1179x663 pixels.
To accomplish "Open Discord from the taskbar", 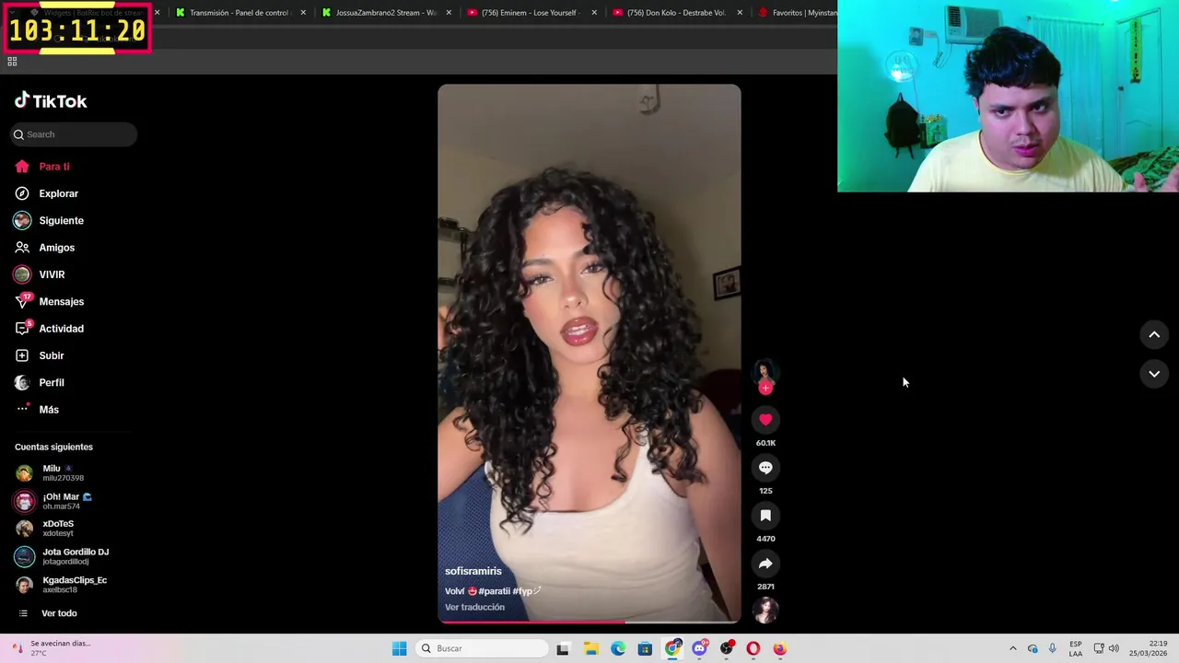I will (x=699, y=648).
